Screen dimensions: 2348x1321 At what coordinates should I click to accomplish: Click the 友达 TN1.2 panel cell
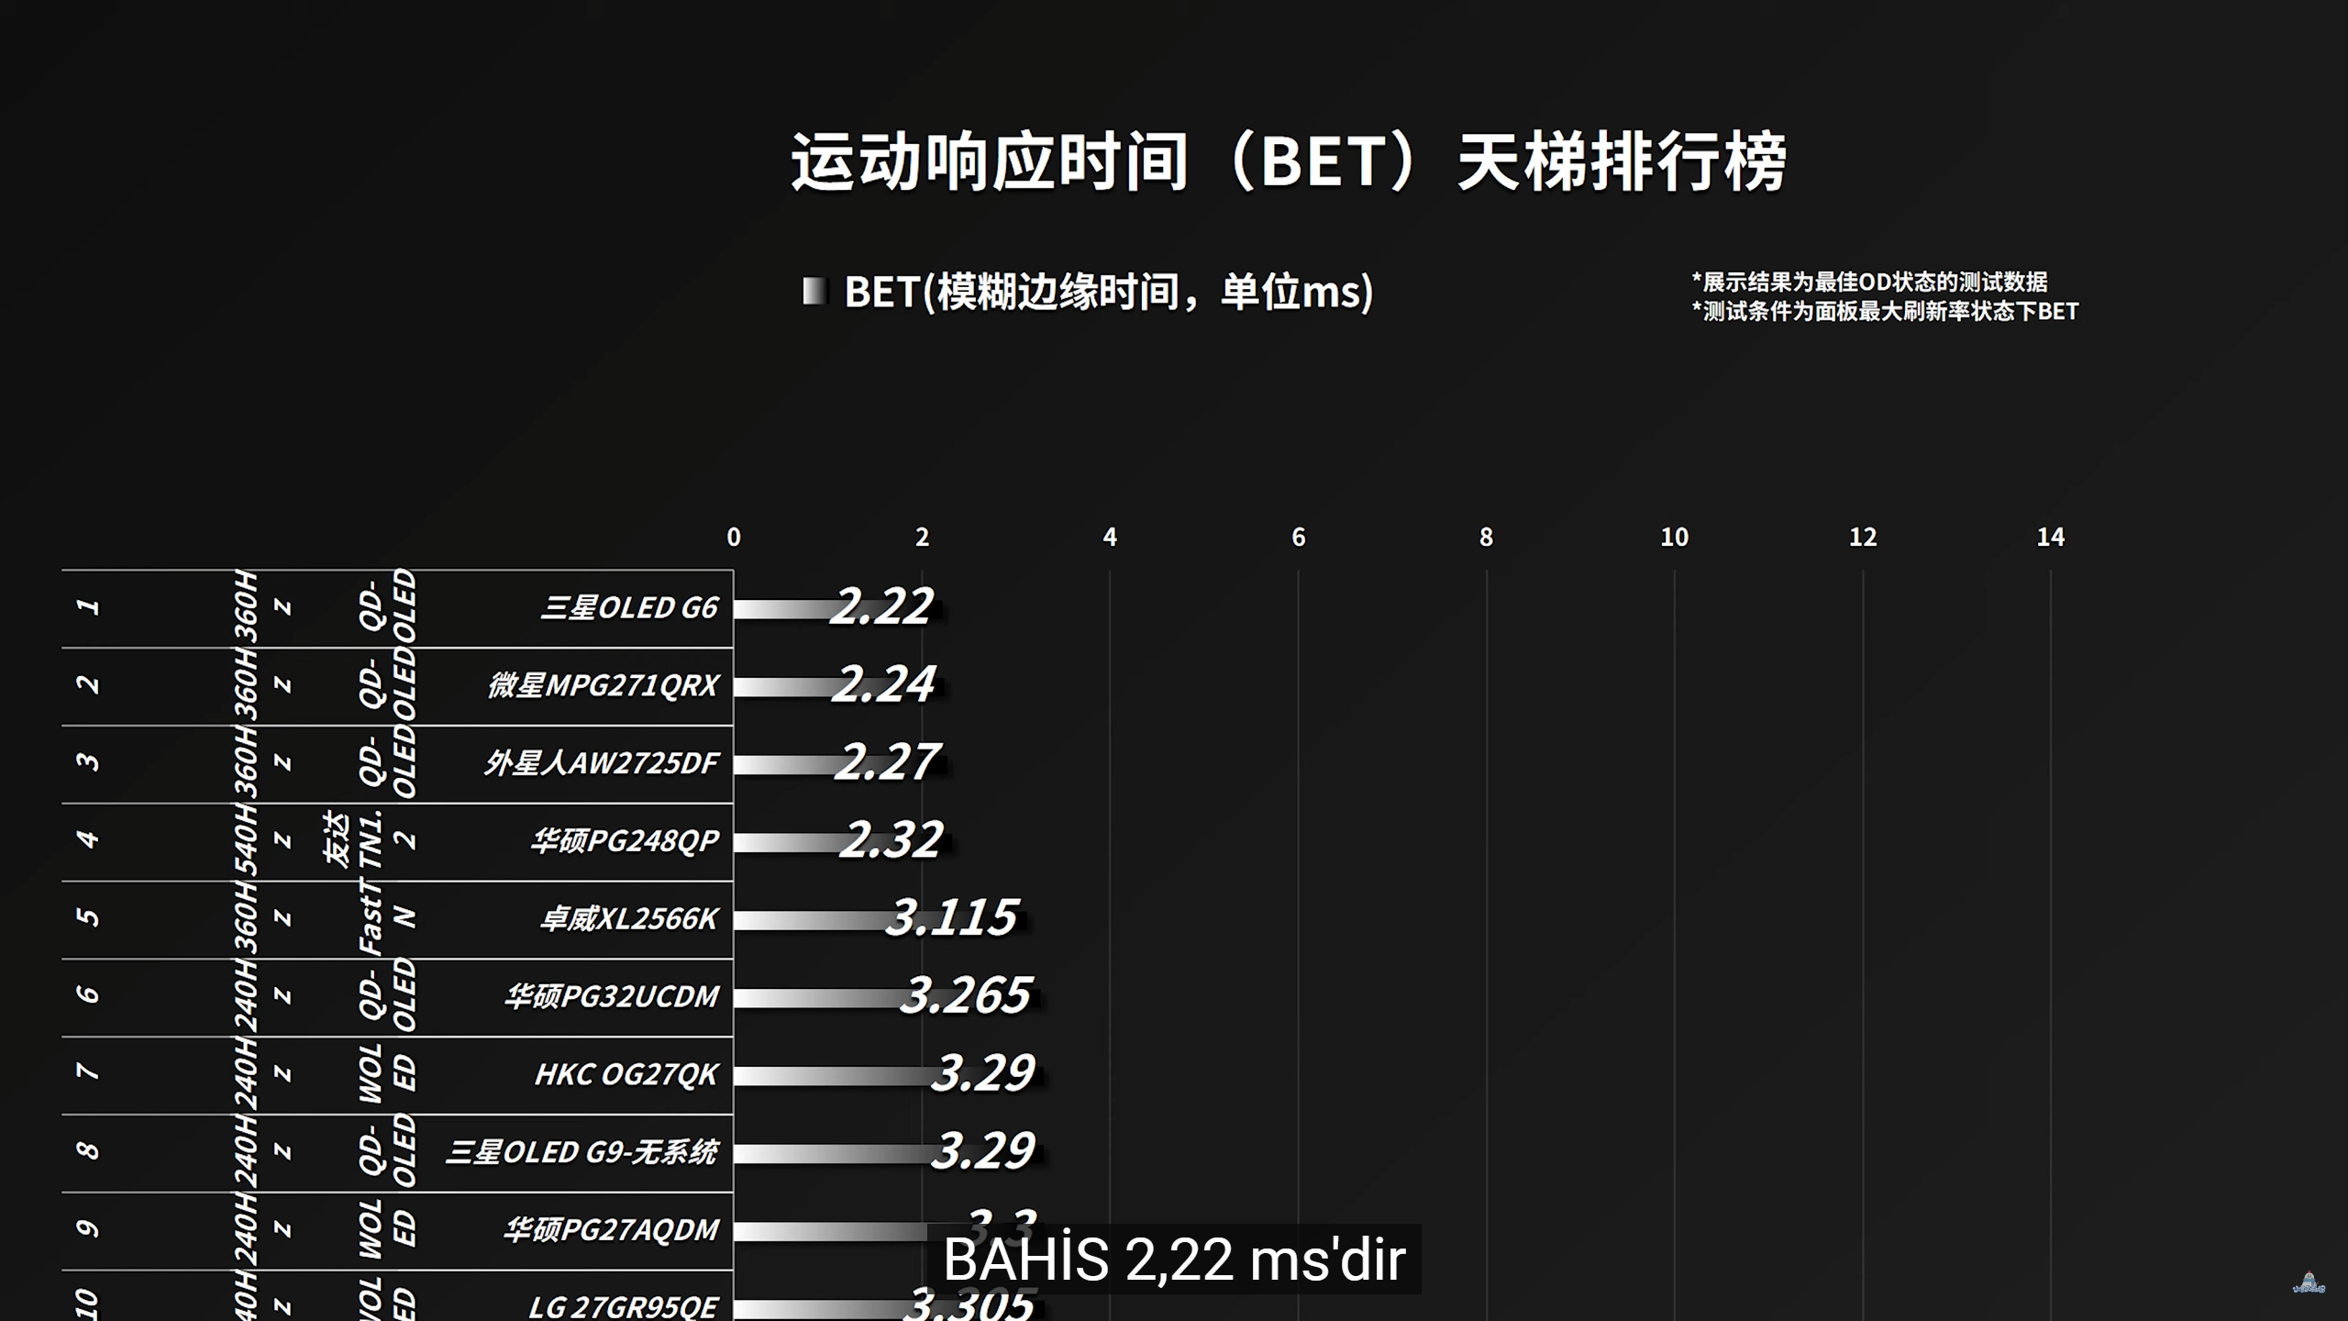point(370,840)
